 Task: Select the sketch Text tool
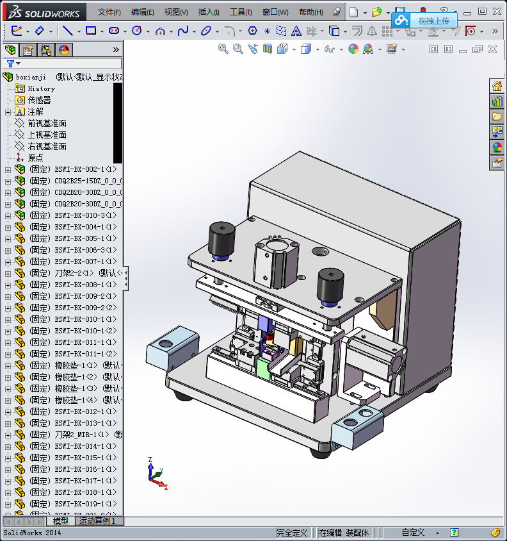(x=296, y=31)
